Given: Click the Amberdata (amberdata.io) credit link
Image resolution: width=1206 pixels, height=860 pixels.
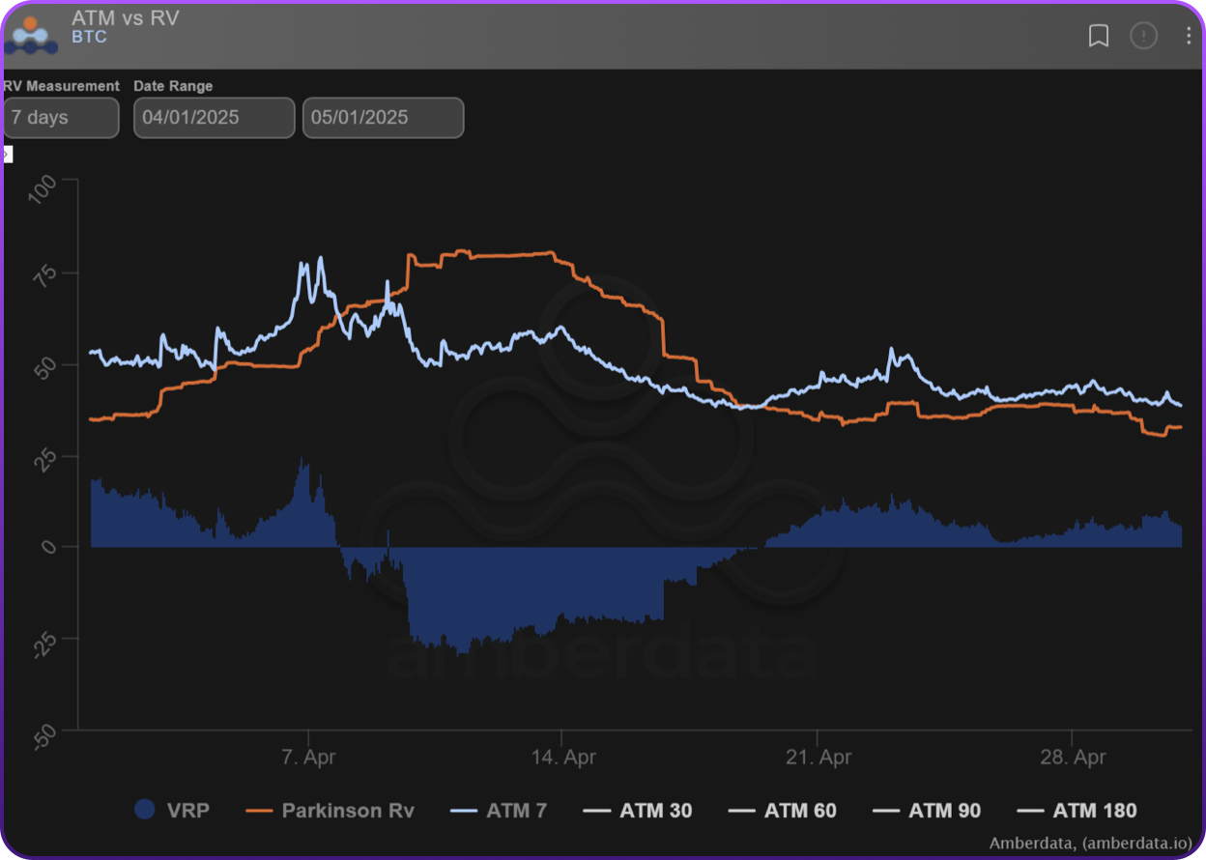Looking at the screenshot, I should tap(1090, 843).
